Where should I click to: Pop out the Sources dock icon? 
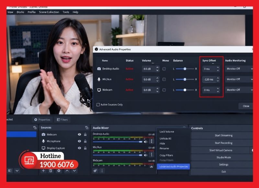point(86,127)
